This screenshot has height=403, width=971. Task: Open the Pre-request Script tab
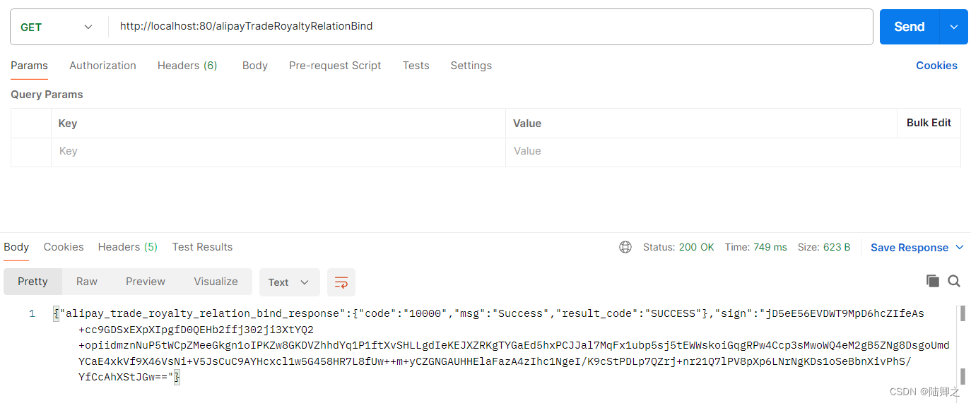click(x=335, y=66)
